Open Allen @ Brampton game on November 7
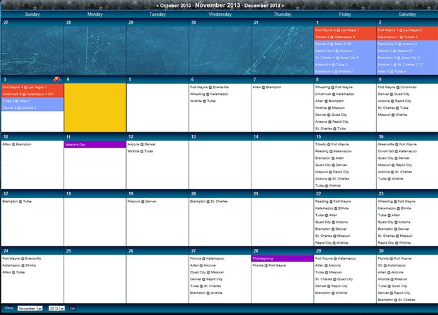This screenshot has width=438, height=315. coord(267,88)
